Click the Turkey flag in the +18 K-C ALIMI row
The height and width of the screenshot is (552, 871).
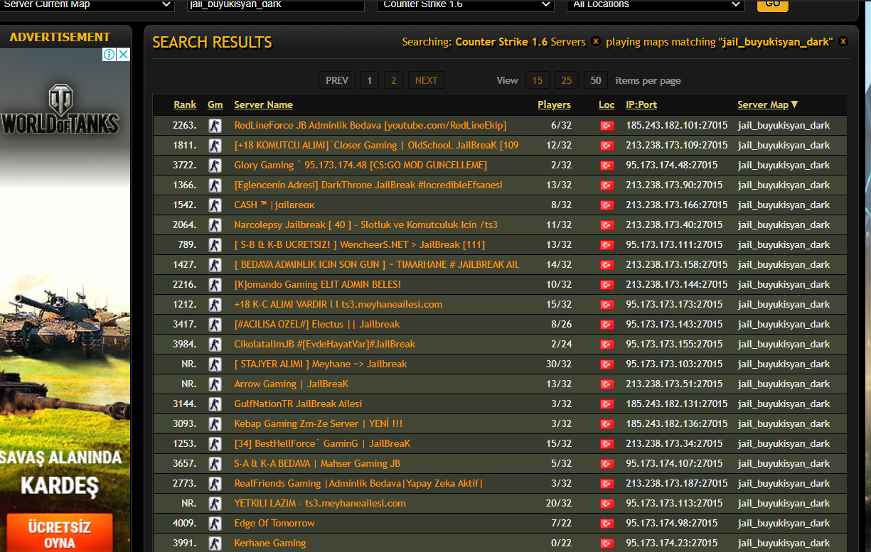(x=607, y=305)
